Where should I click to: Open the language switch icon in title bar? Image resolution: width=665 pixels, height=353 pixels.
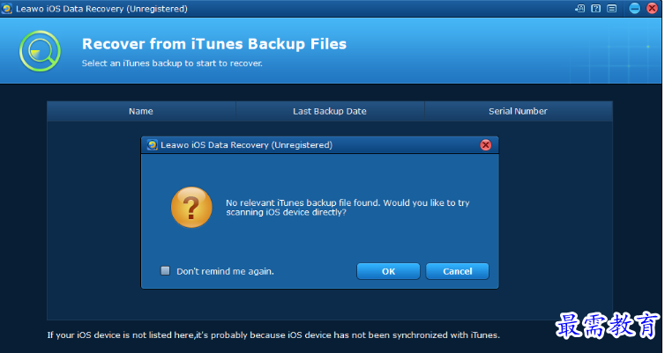(579, 9)
